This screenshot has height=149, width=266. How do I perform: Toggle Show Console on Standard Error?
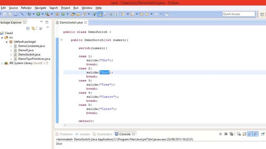pyautogui.click(x=256, y=134)
